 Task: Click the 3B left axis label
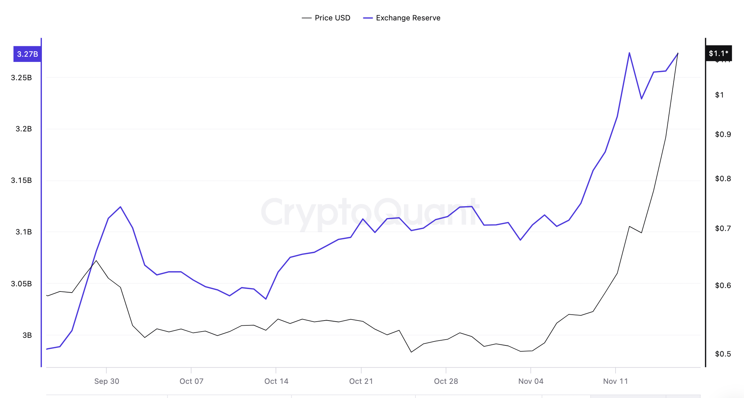[x=27, y=335]
